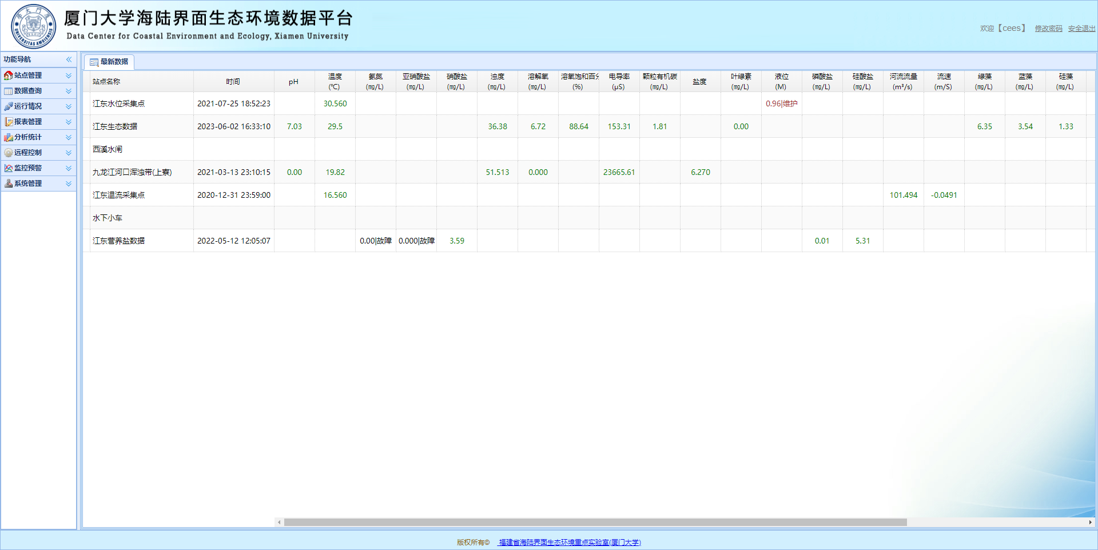Click the 修改密码 link

click(x=1048, y=29)
